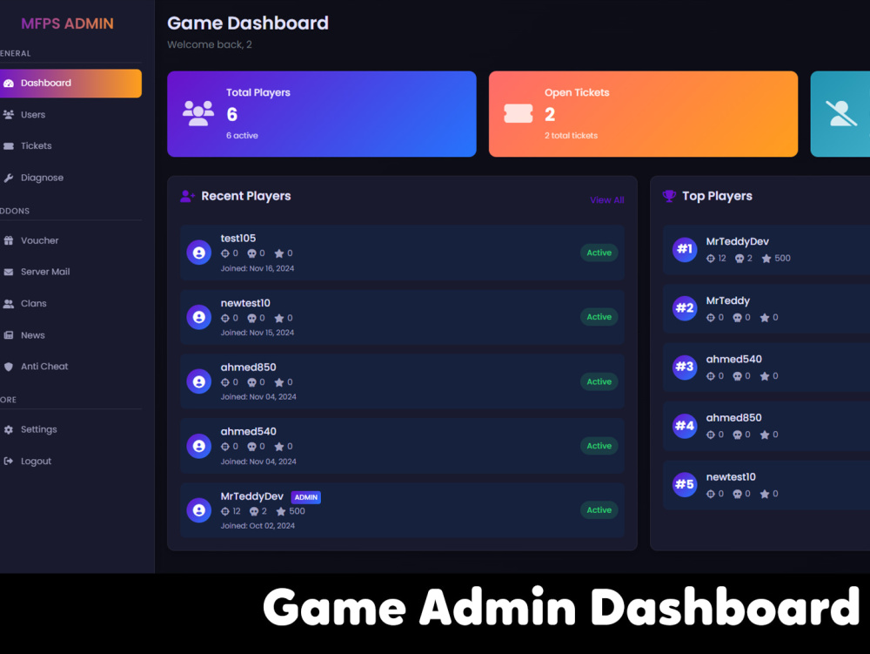Click the Settings gear icon
870x654 pixels.
9,429
